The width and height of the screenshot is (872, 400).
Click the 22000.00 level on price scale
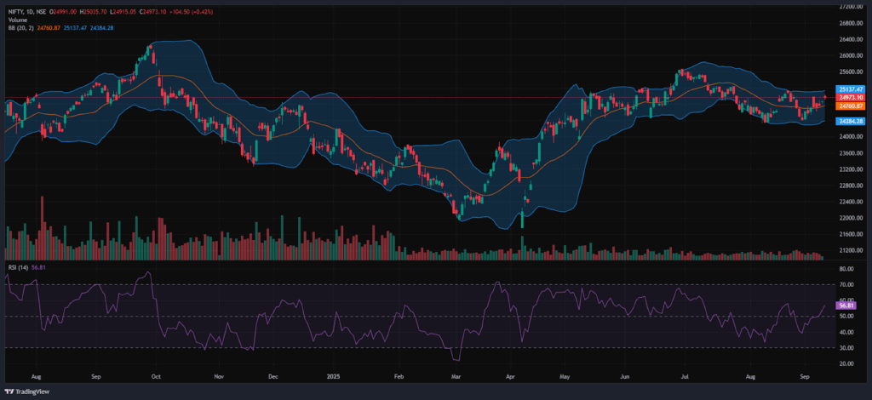[x=850, y=218]
